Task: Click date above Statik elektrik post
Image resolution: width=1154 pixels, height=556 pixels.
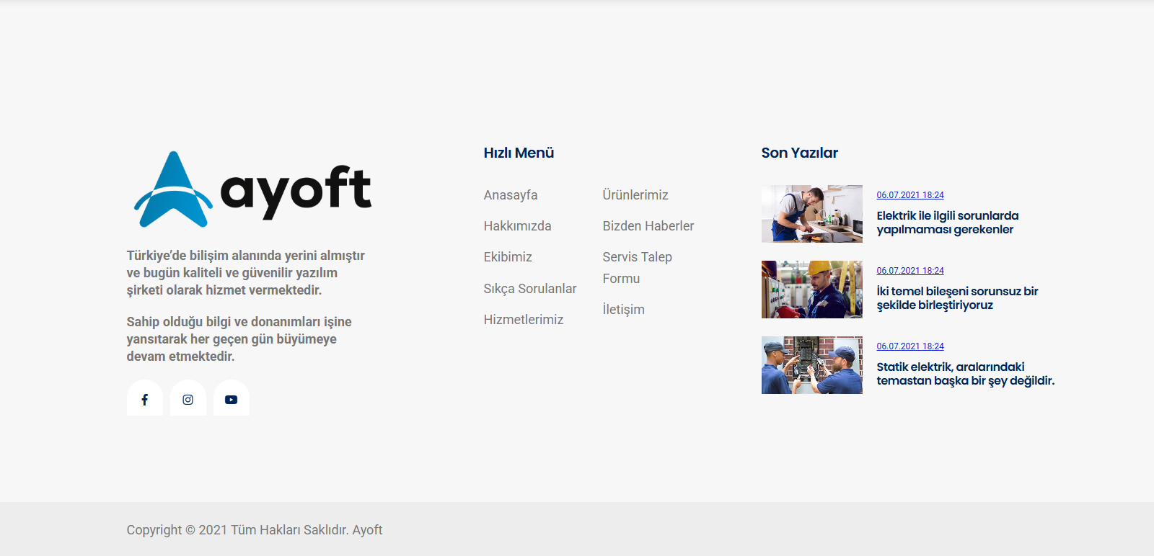Action: click(910, 346)
